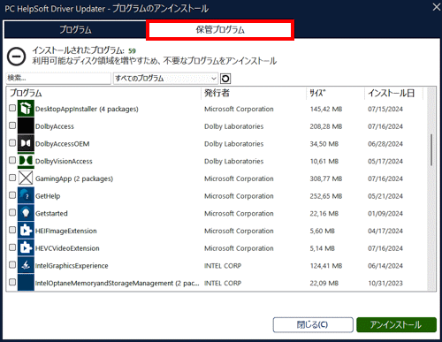Click the refresh list icon button

pyautogui.click(x=225, y=79)
